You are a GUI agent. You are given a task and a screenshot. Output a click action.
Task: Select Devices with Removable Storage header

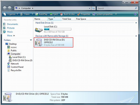[52, 36]
